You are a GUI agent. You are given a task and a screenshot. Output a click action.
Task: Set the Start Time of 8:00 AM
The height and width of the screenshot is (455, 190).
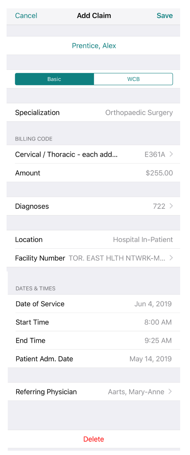tap(158, 322)
